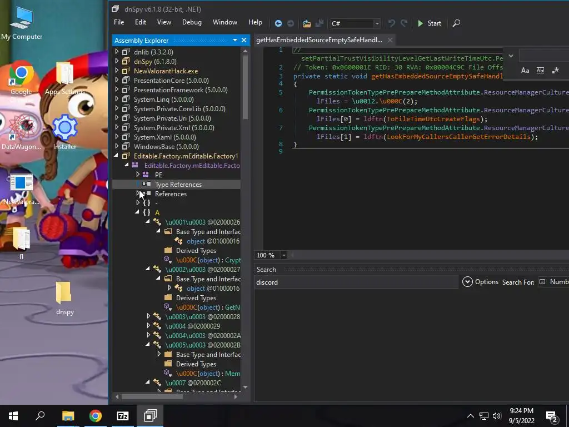Open the dnspy folder on desktop

pos(64,298)
